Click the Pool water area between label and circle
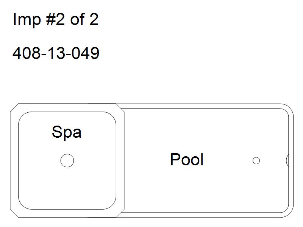Screen dimensions: 303x227 point(228,160)
